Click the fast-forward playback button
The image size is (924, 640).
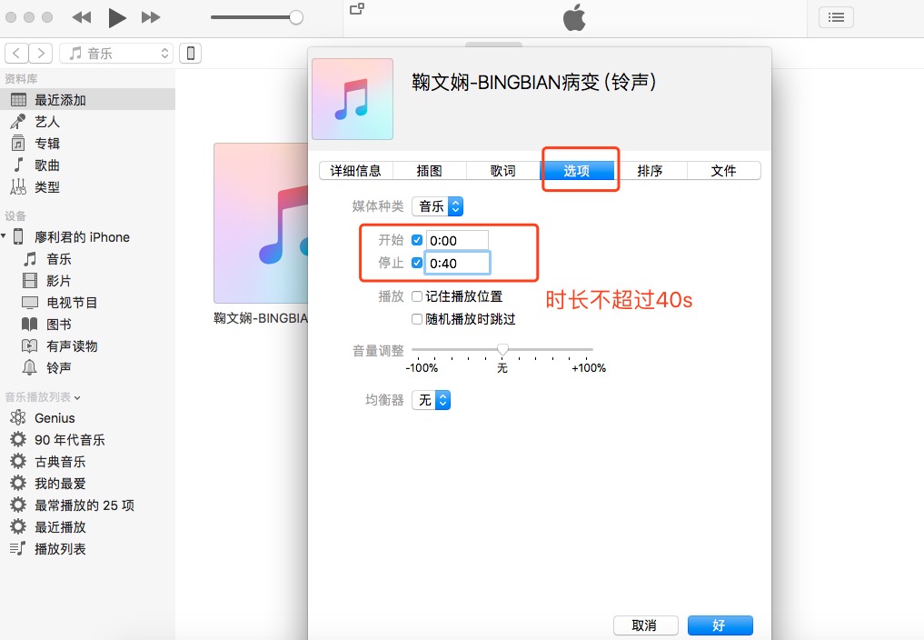(x=151, y=17)
